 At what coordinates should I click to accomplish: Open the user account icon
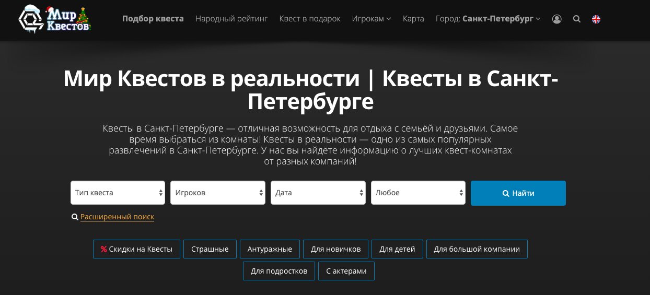pos(557,19)
